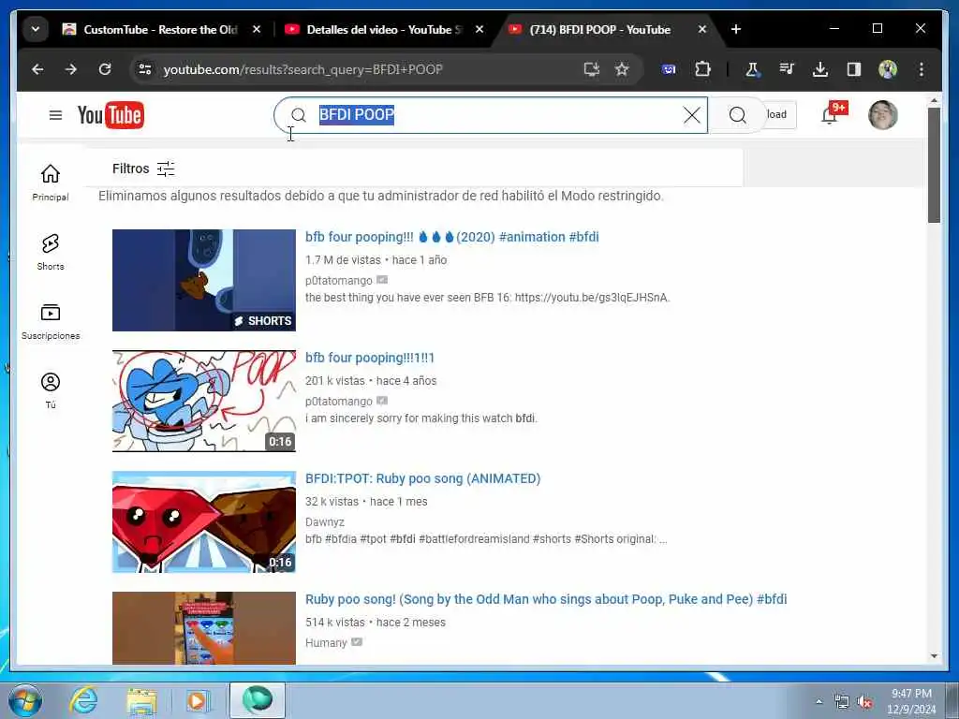Image resolution: width=959 pixels, height=719 pixels.
Task: Close the Detalles del video tab
Action: (x=479, y=29)
